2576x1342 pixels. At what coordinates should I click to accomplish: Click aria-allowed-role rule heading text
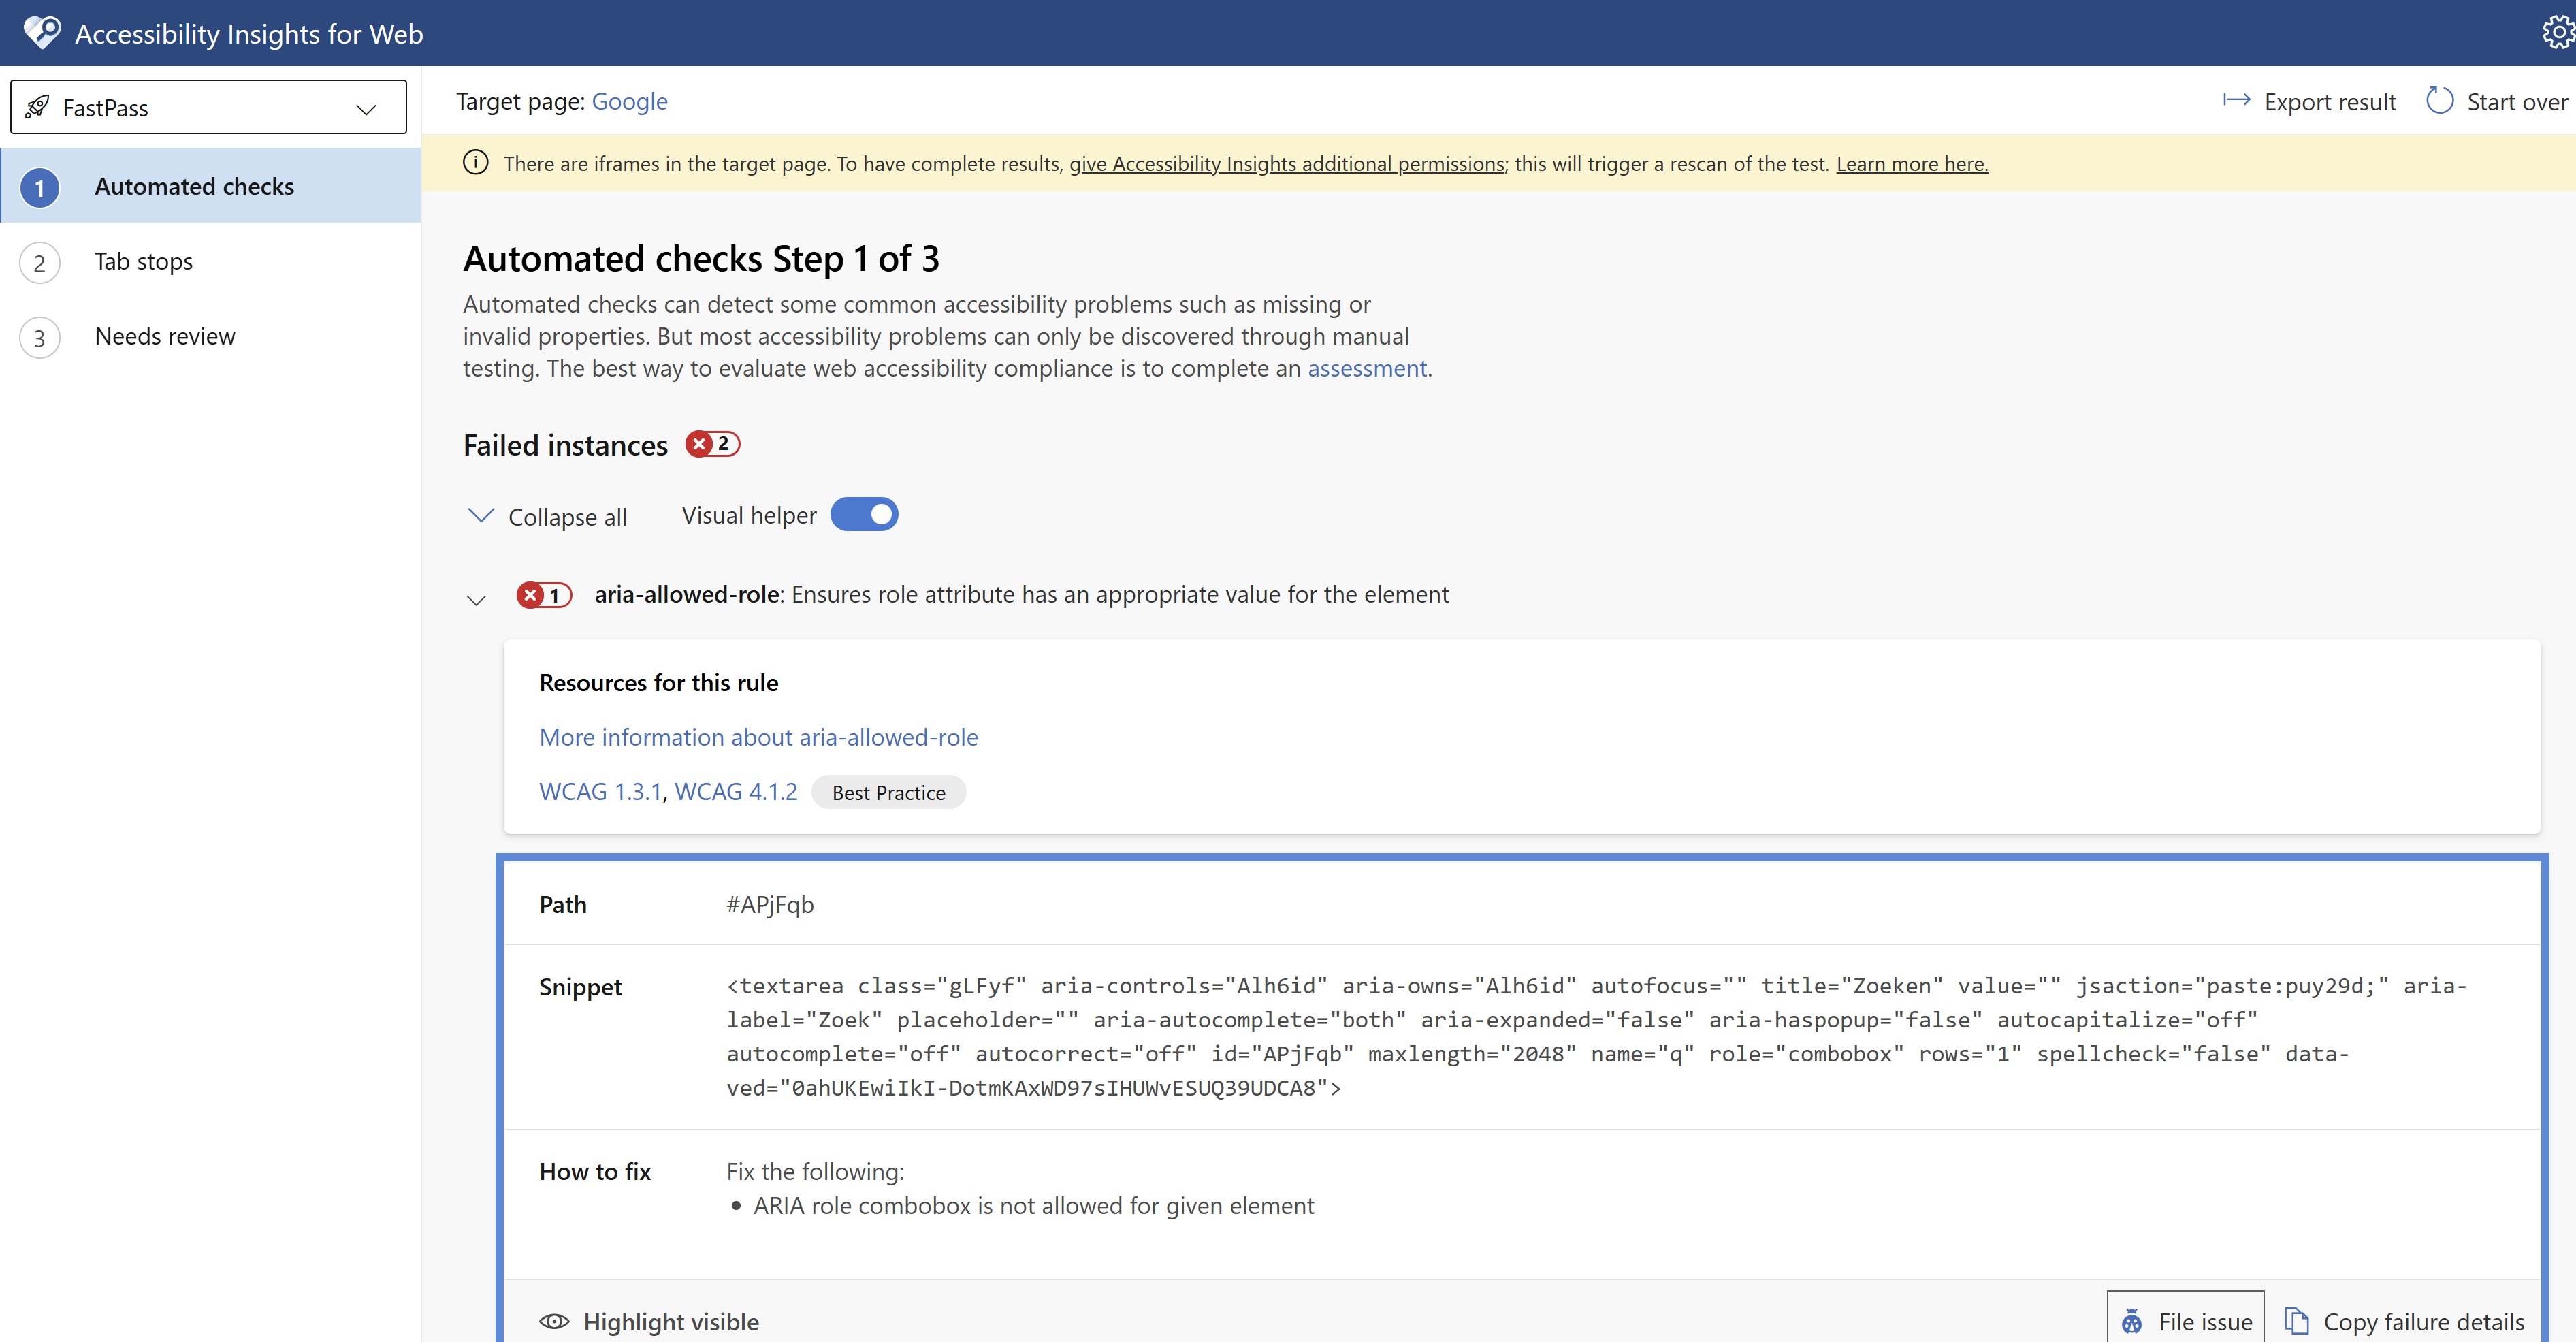(x=1021, y=594)
